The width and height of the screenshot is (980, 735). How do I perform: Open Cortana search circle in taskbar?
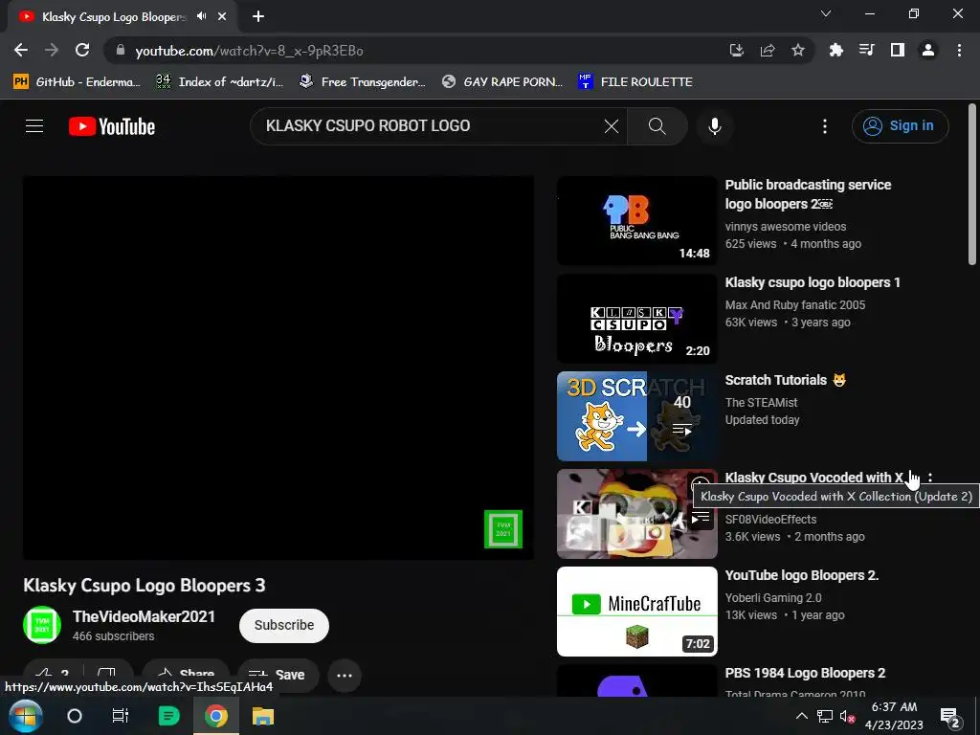75,716
